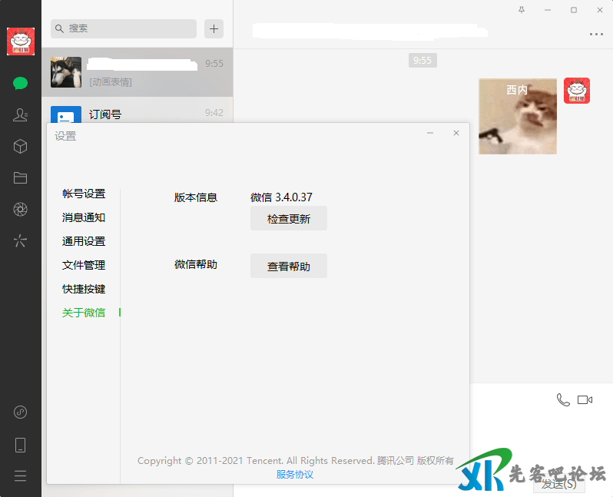
Task: Open the Moments shutter icon
Action: tap(21, 210)
